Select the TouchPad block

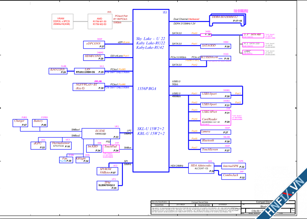[x=111, y=149]
